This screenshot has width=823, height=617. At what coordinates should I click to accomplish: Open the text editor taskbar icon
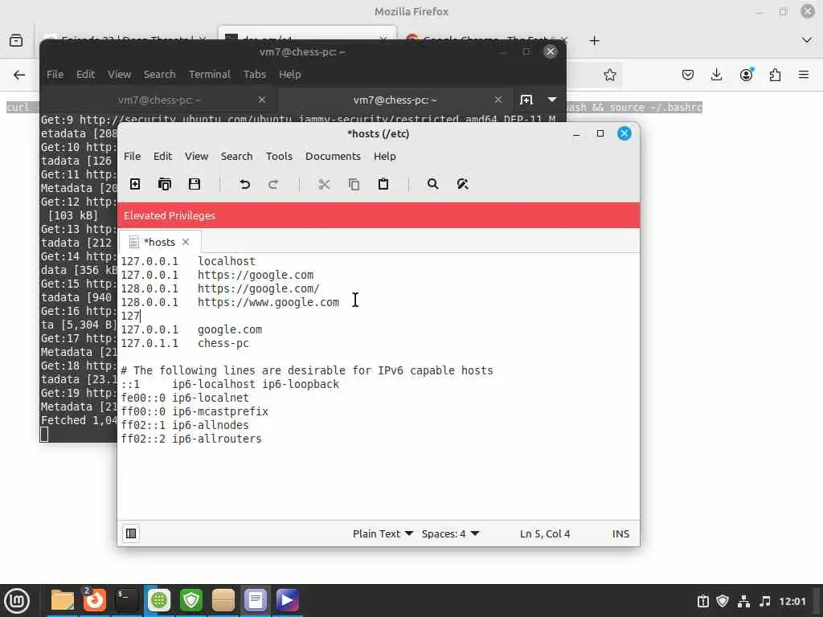click(x=256, y=601)
